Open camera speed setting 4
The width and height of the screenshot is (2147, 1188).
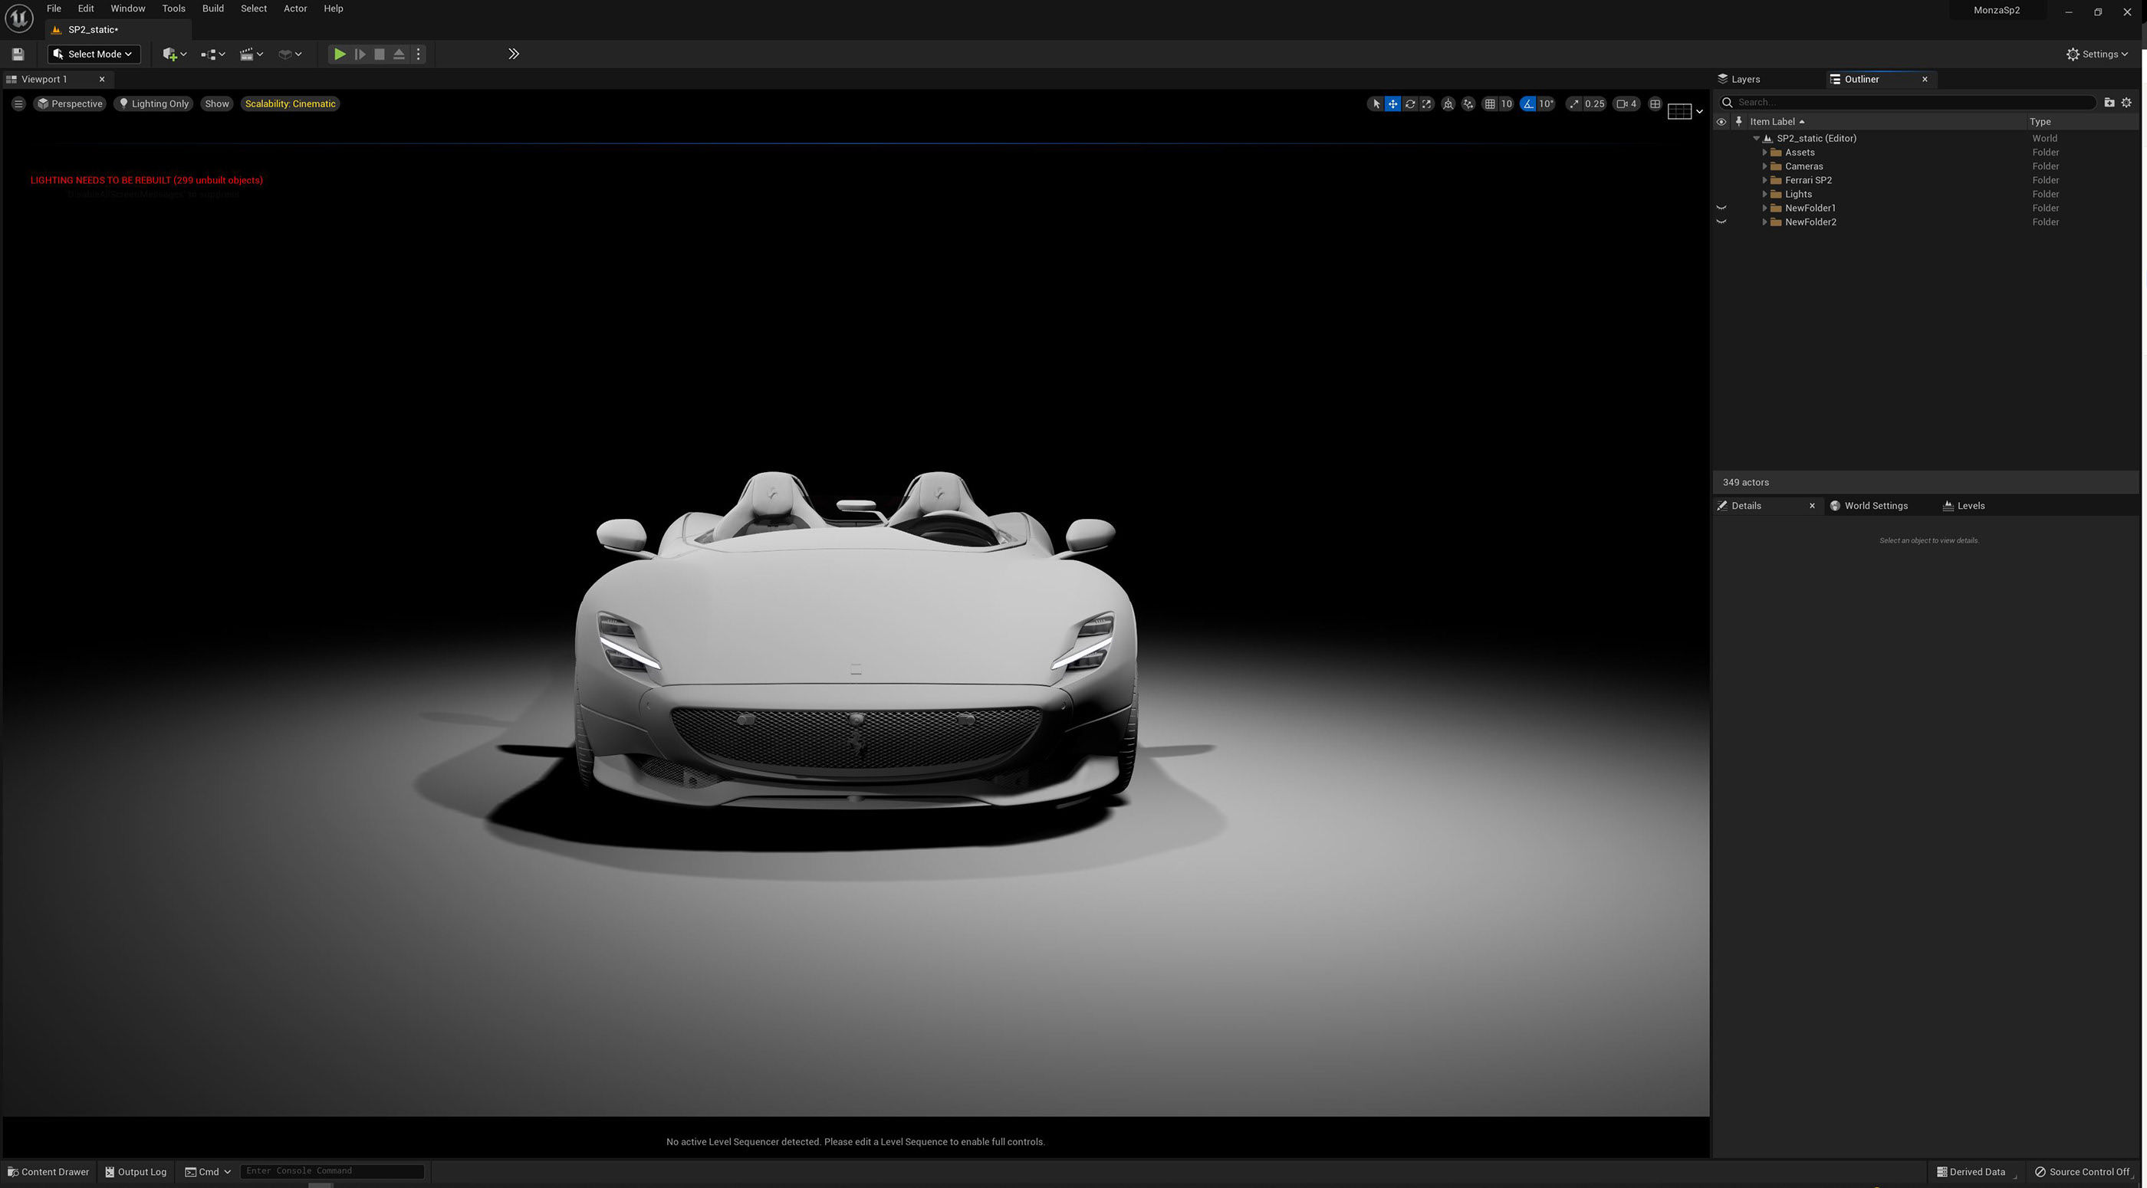pyautogui.click(x=1627, y=104)
